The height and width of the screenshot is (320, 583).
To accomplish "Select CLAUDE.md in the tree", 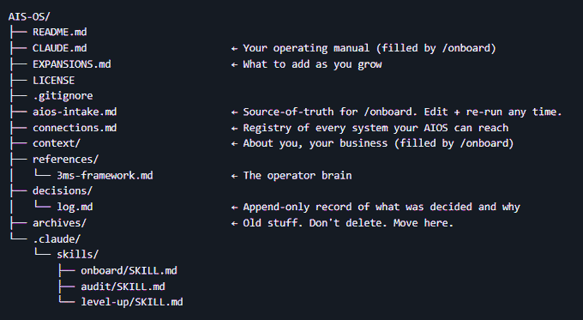I will pyautogui.click(x=59, y=48).
